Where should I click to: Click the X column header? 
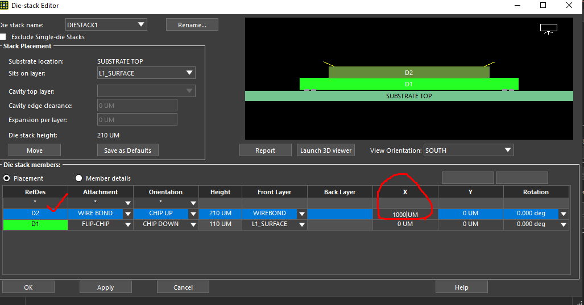point(405,192)
